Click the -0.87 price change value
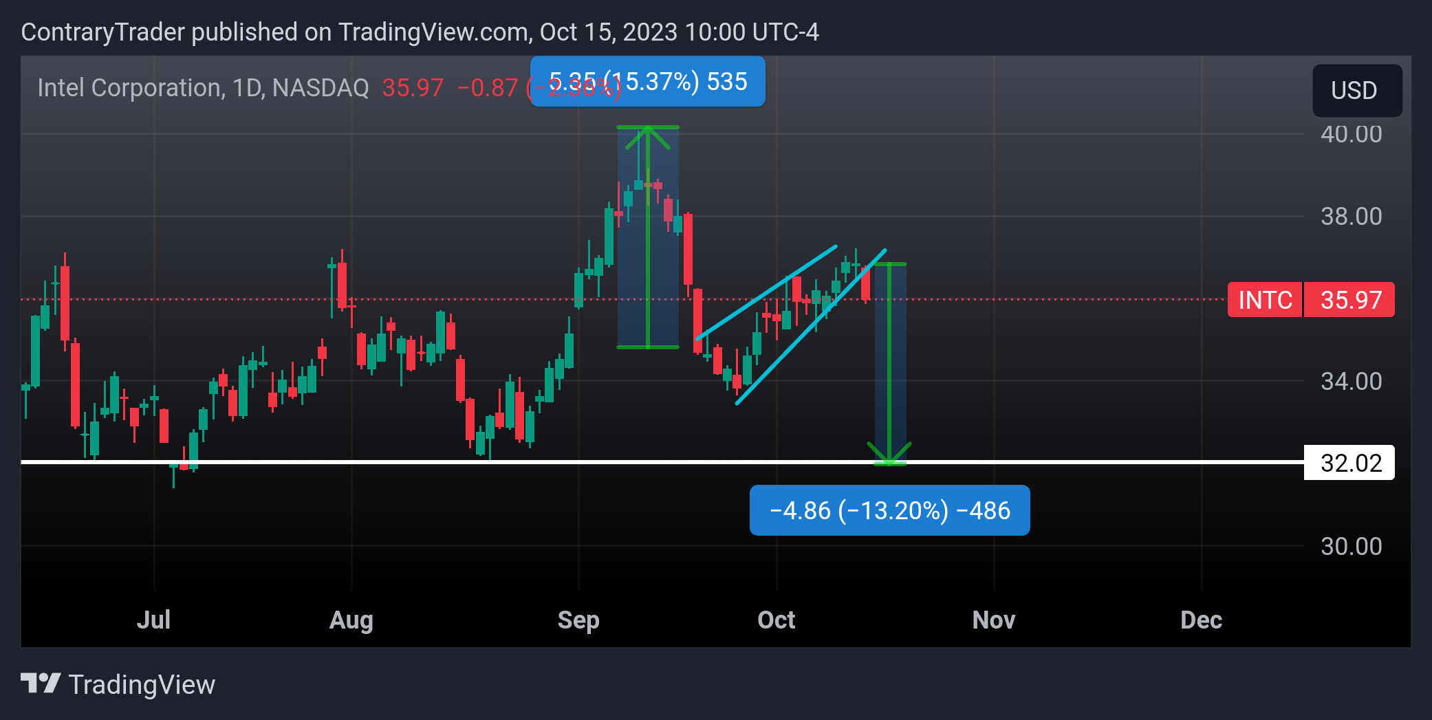 pyautogui.click(x=487, y=88)
